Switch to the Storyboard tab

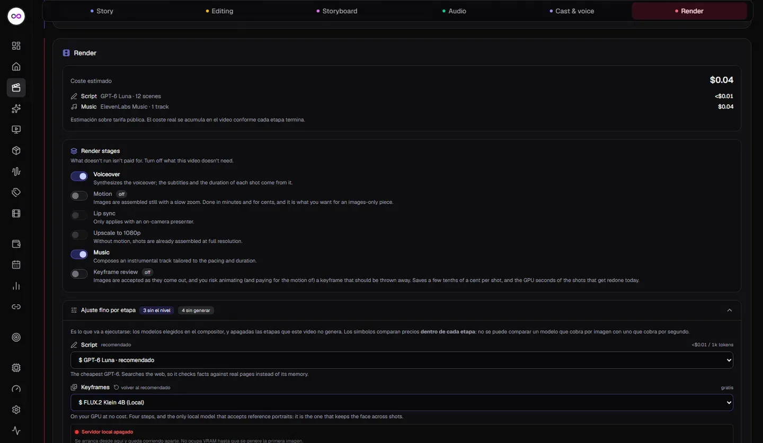click(x=336, y=11)
